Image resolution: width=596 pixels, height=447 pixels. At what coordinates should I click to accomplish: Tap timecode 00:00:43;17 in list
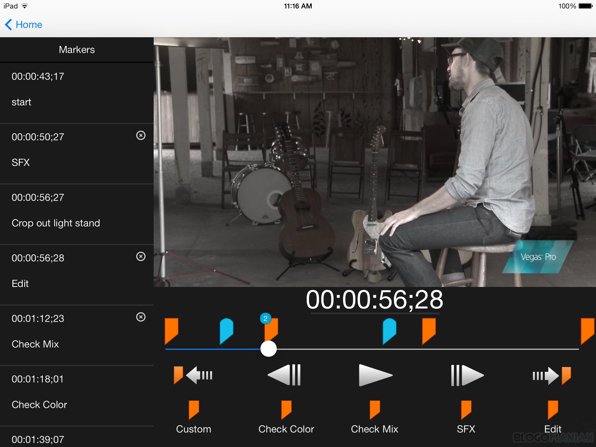[x=38, y=77]
